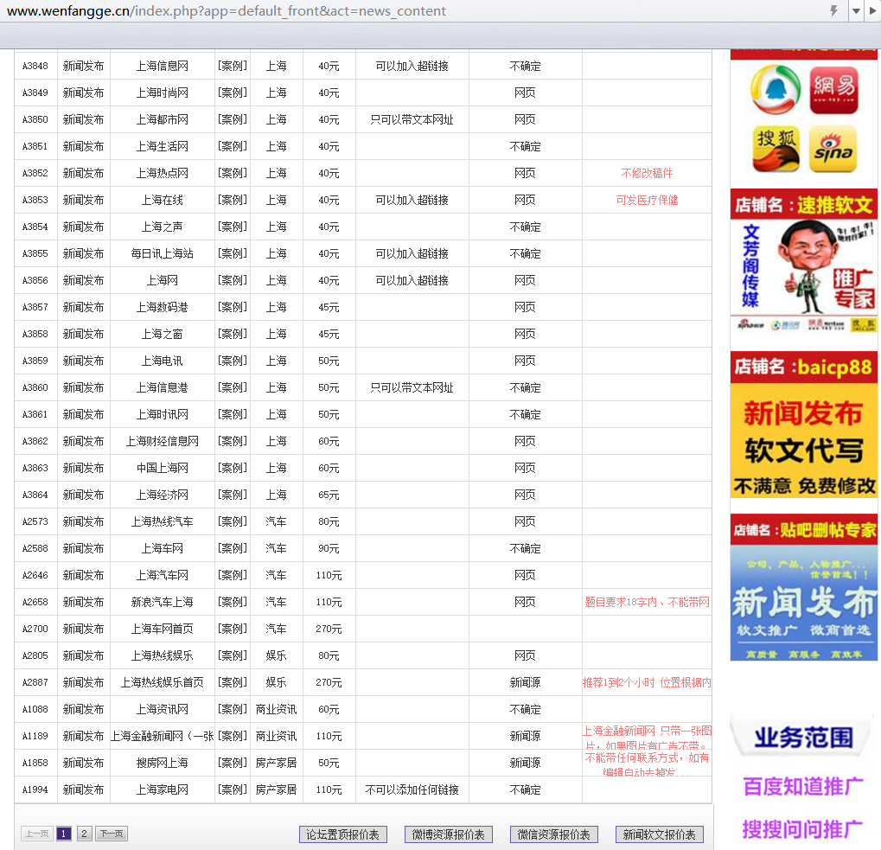Click the yellow Sina eye logo
The height and width of the screenshot is (850, 881).
(x=833, y=149)
